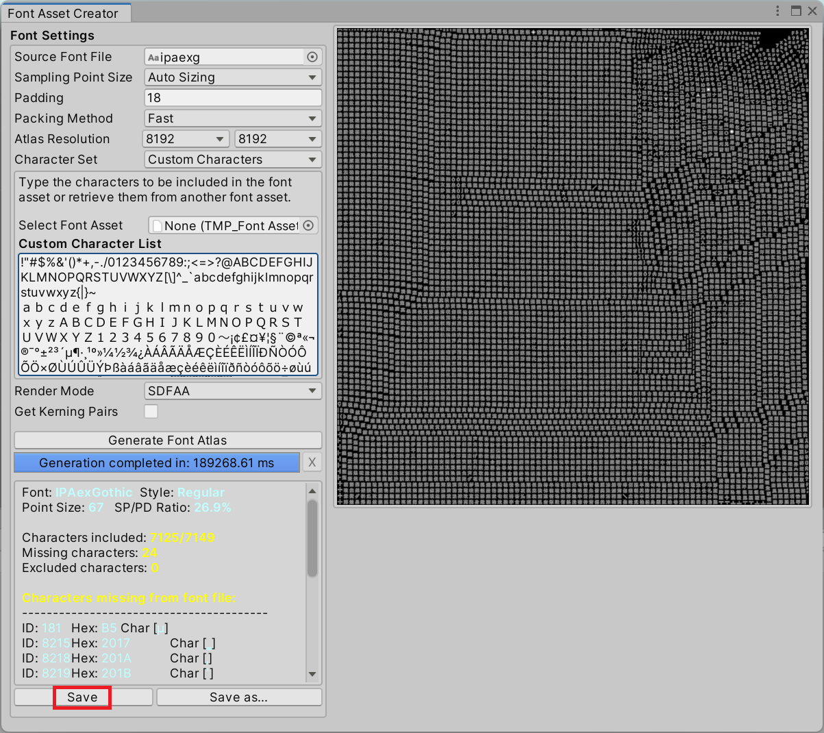Click the TMP Font Asset document icon

click(x=156, y=225)
